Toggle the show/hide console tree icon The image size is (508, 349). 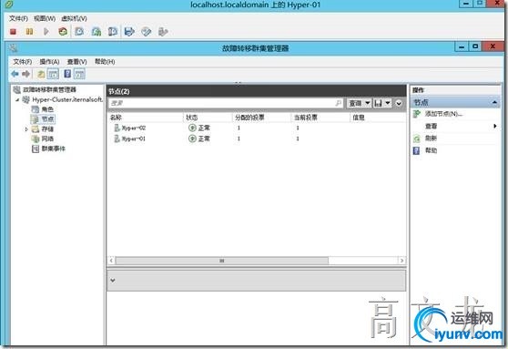pyautogui.click(x=53, y=74)
